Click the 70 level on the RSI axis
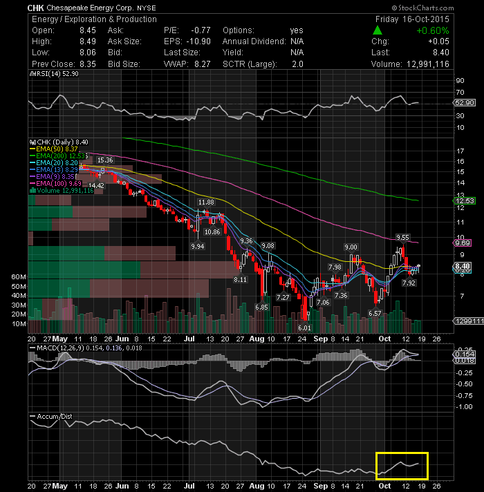This screenshot has height=492, width=484. pos(460,93)
